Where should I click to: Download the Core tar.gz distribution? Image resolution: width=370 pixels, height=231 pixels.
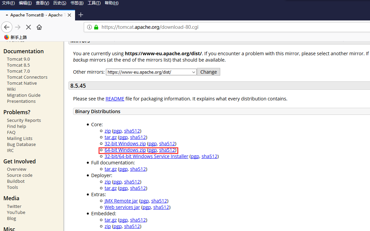111,137
